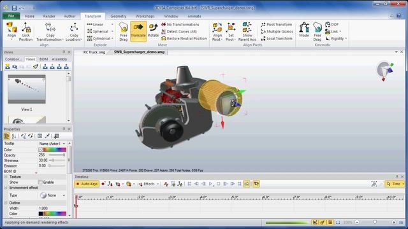
Task: Click No Transformations
Action: 180,24
